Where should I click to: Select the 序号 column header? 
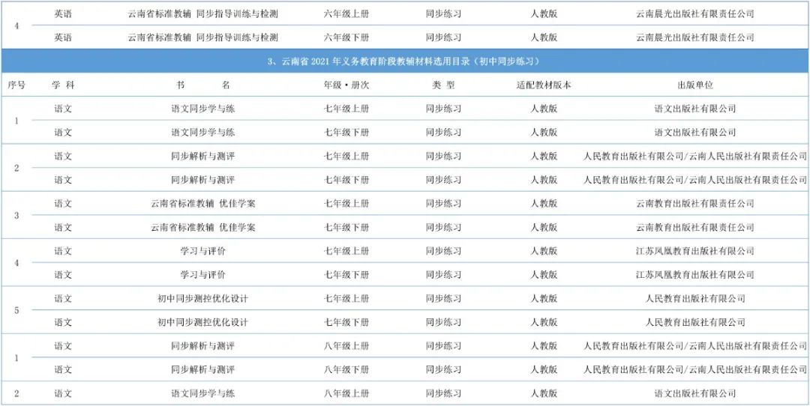16,85
